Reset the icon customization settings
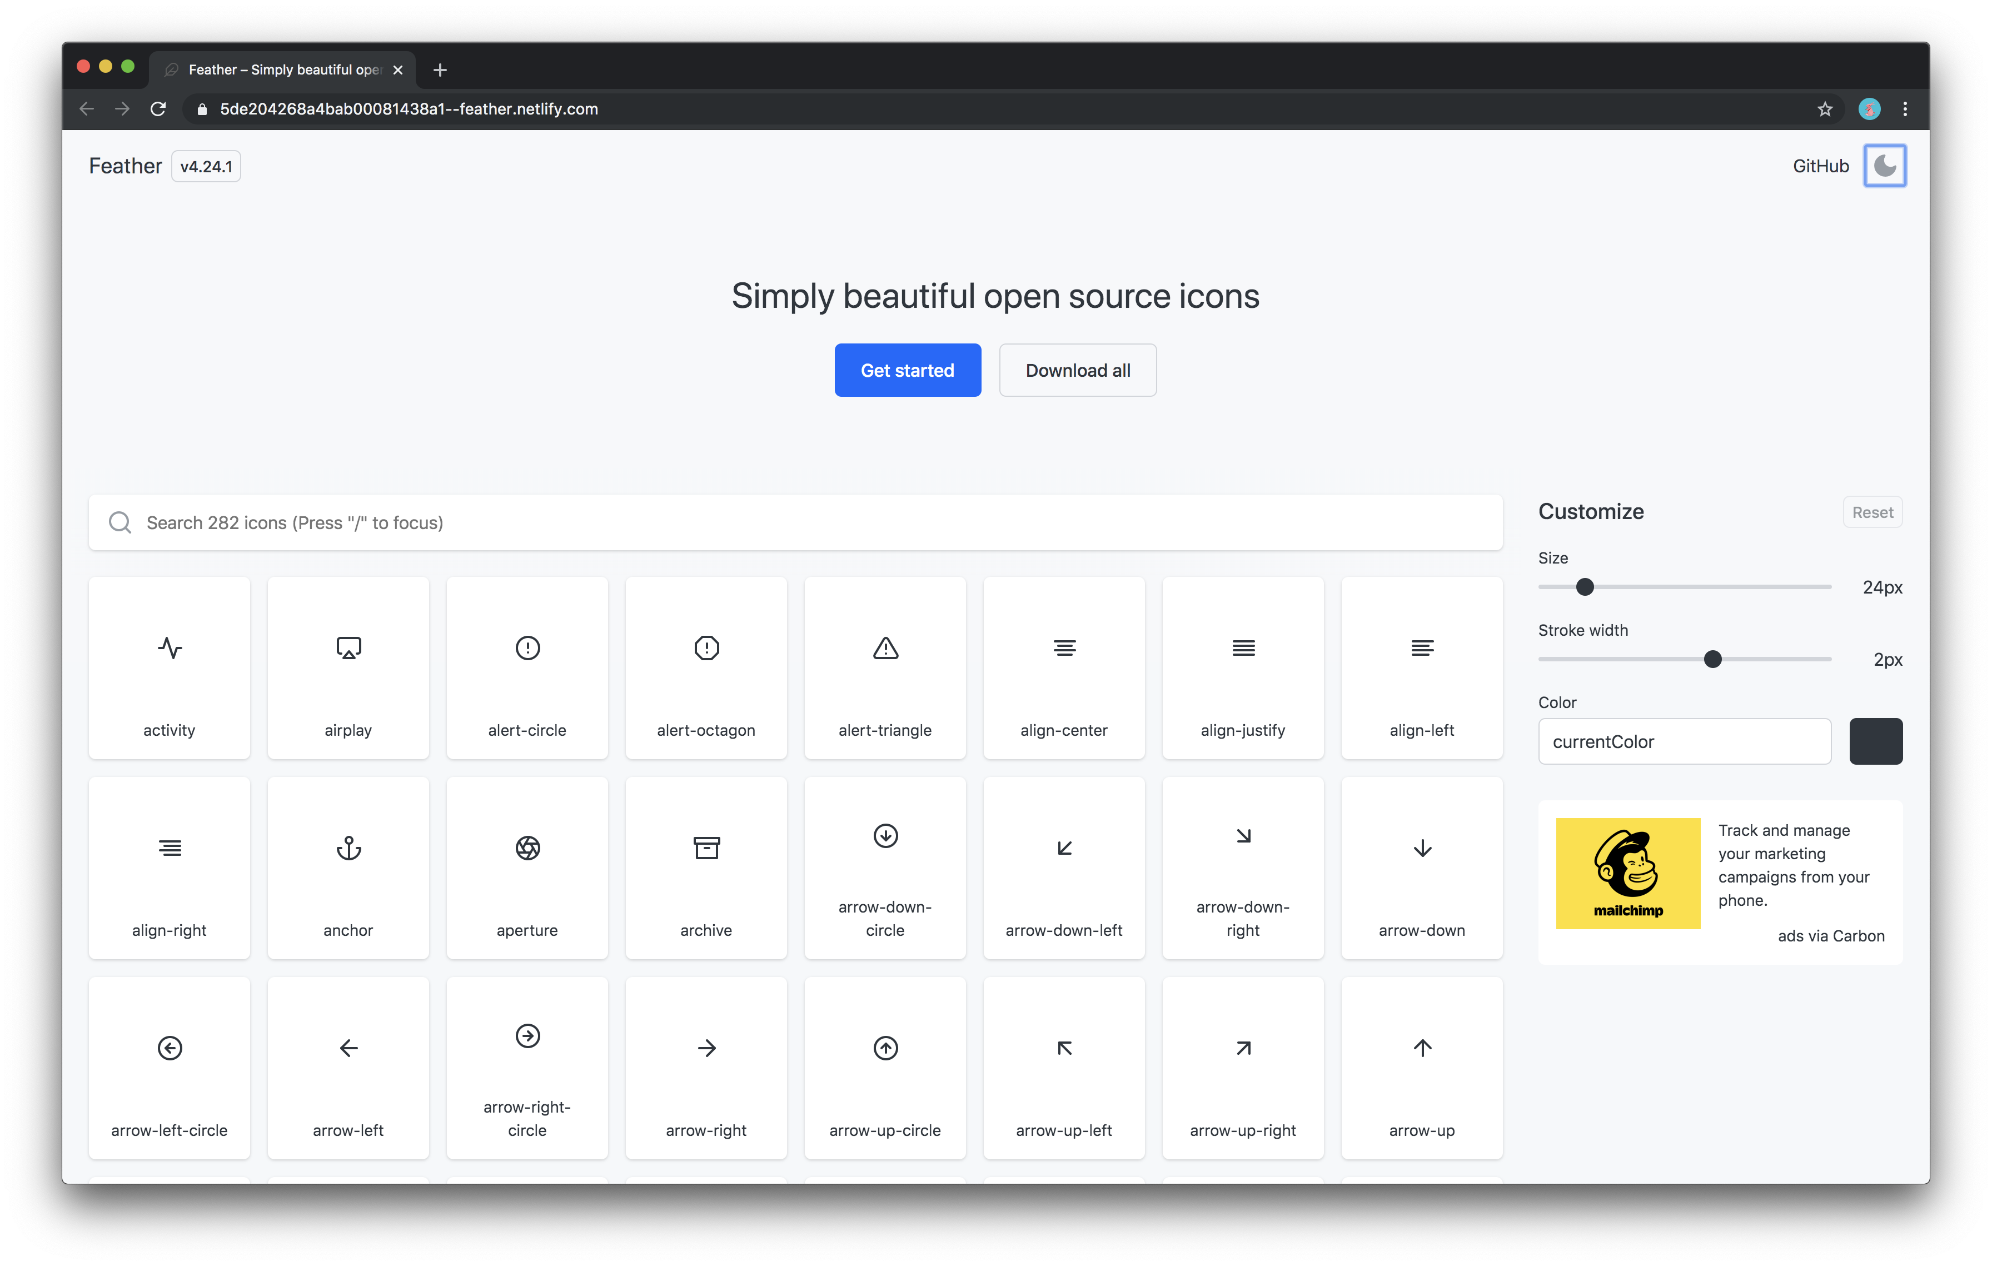The image size is (1992, 1266). 1872,512
